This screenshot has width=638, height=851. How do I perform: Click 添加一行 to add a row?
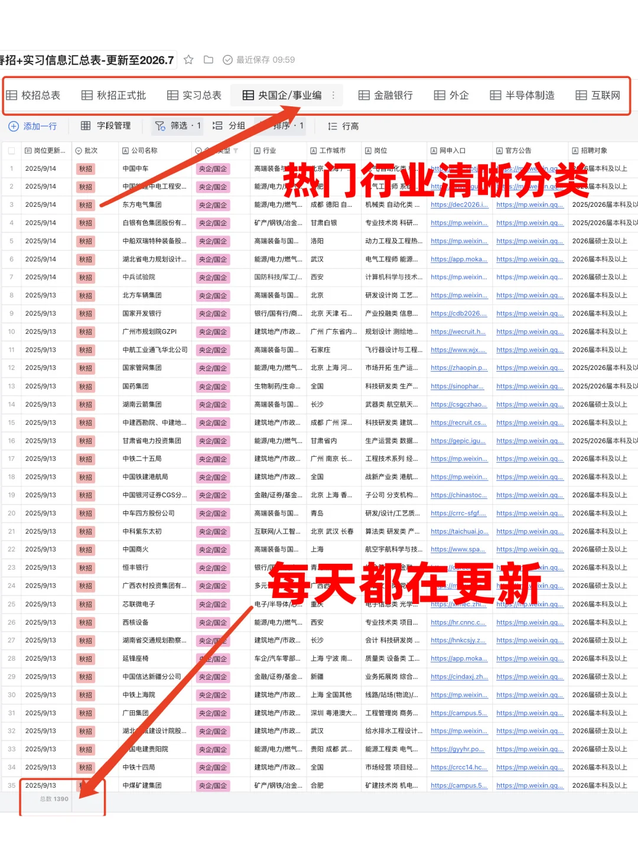33,126
